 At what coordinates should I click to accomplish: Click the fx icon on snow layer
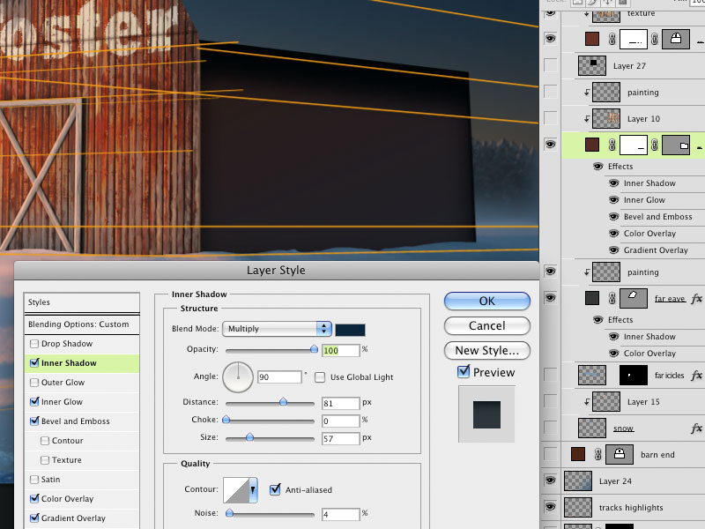(696, 428)
